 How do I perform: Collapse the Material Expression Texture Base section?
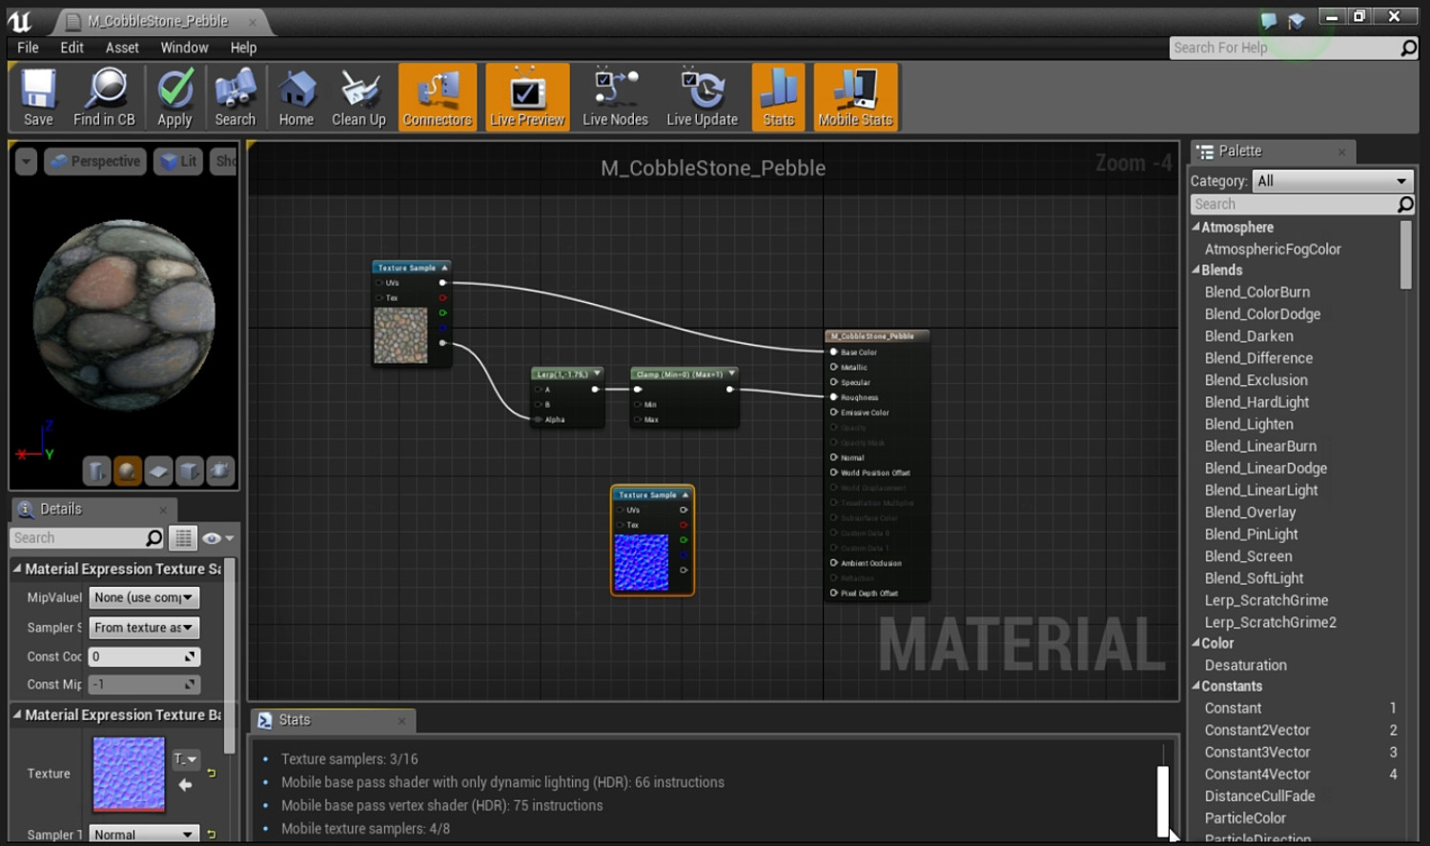[x=17, y=714]
